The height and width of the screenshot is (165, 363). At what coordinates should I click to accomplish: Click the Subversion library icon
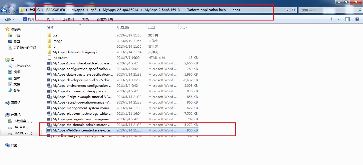coord(10,66)
